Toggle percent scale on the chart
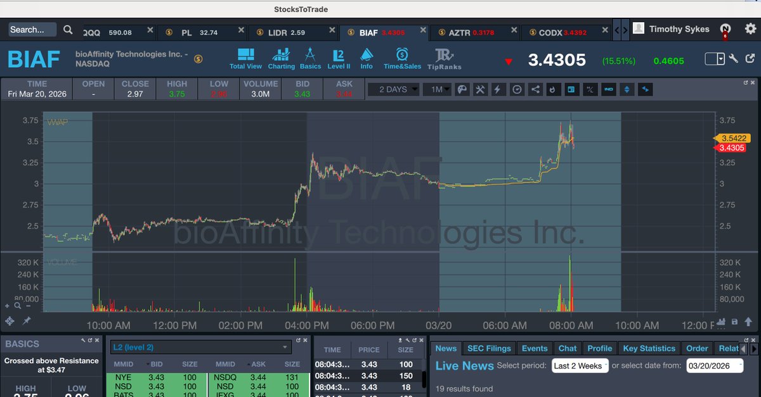 point(590,89)
